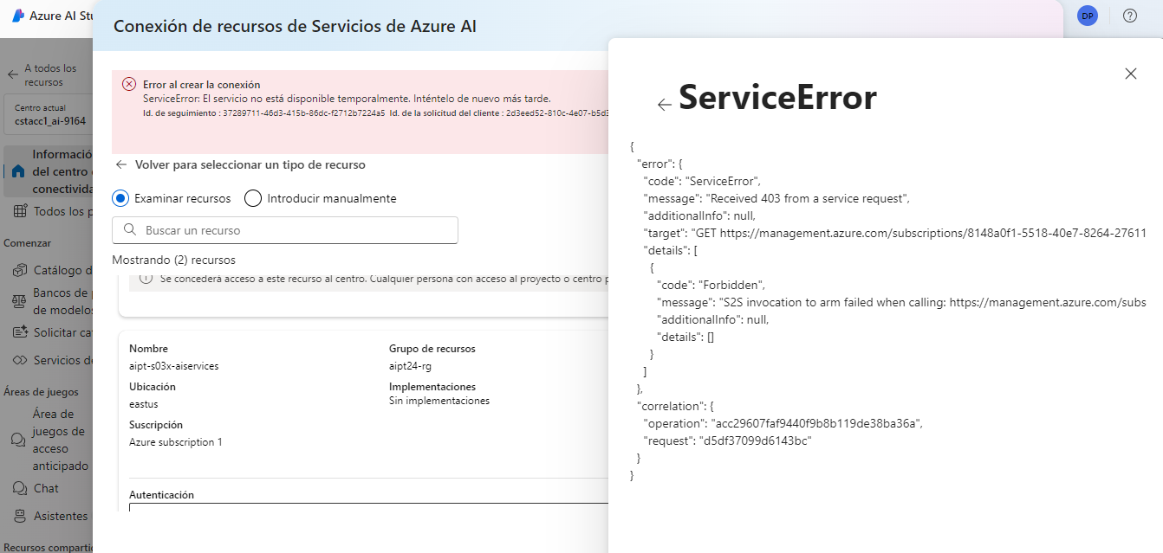
Task: Close the ServiceError details panel
Action: [1130, 74]
